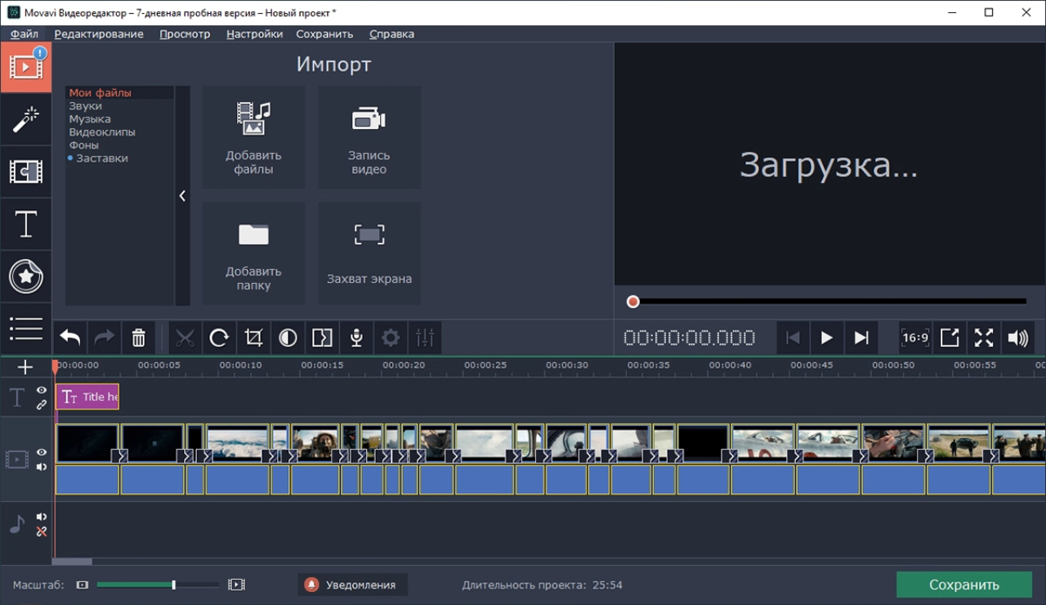Viewport: 1046px width, 605px height.
Task: Delete selected clip with trash icon
Action: (x=139, y=338)
